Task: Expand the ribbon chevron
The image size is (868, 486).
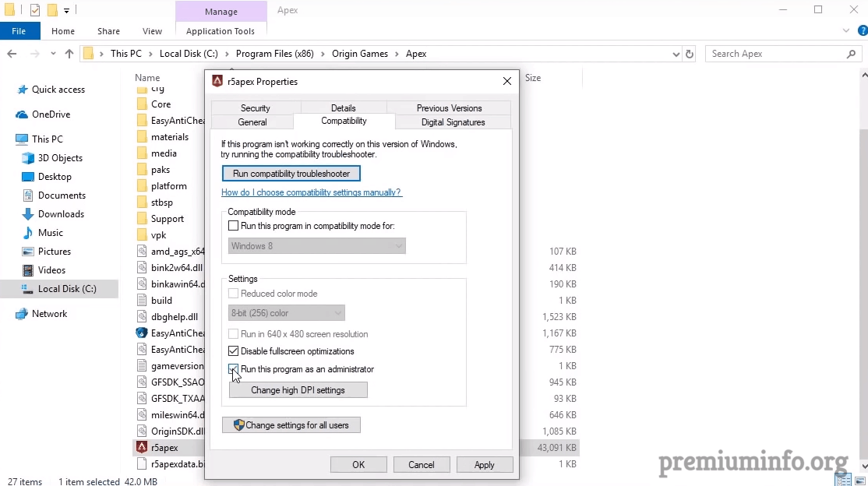Action: tap(846, 31)
